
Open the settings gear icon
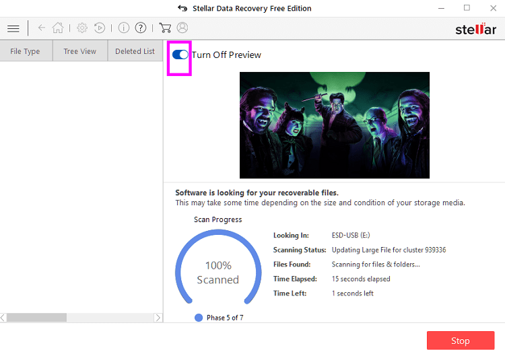82,28
